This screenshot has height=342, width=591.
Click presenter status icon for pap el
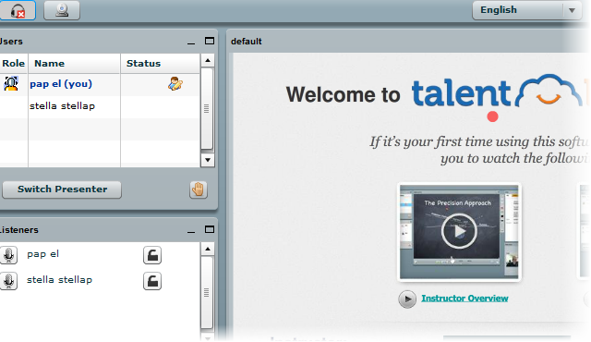175,84
